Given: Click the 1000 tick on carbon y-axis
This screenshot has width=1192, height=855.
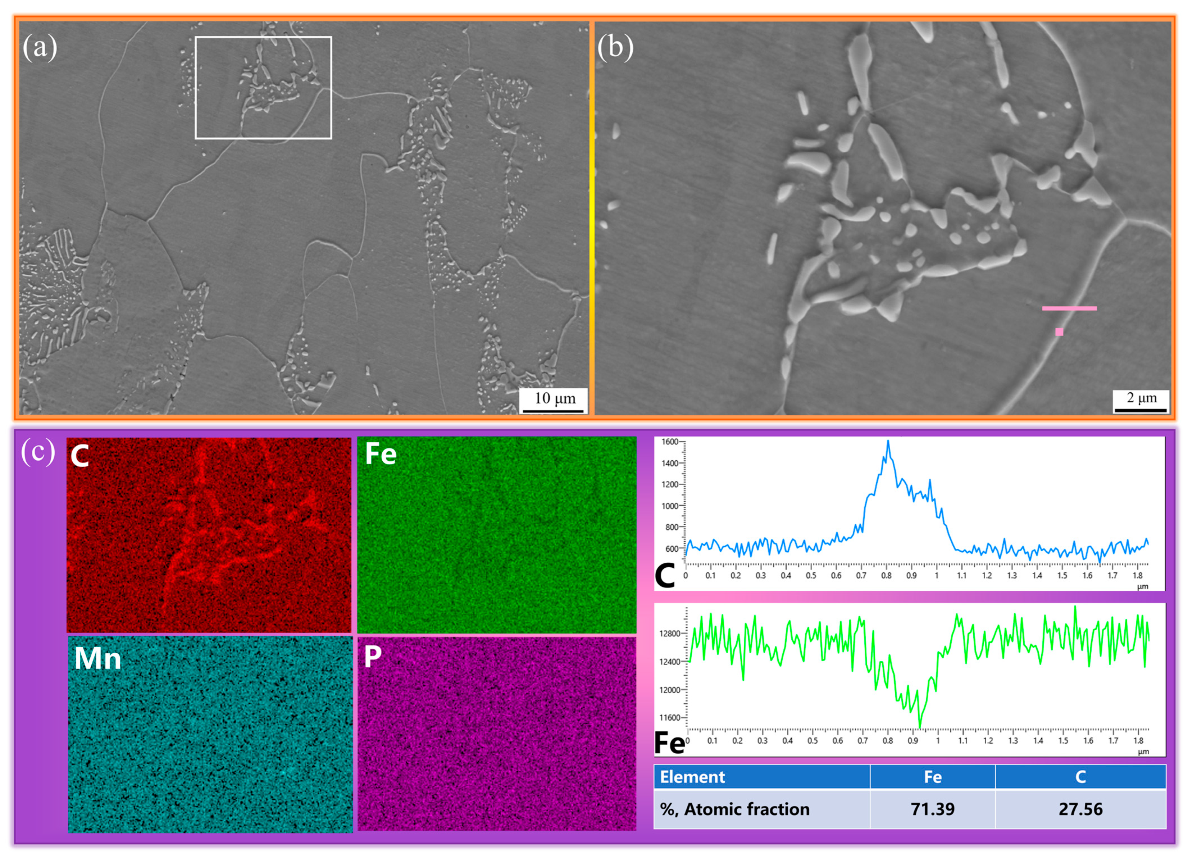Looking at the screenshot, I should coord(670,506).
